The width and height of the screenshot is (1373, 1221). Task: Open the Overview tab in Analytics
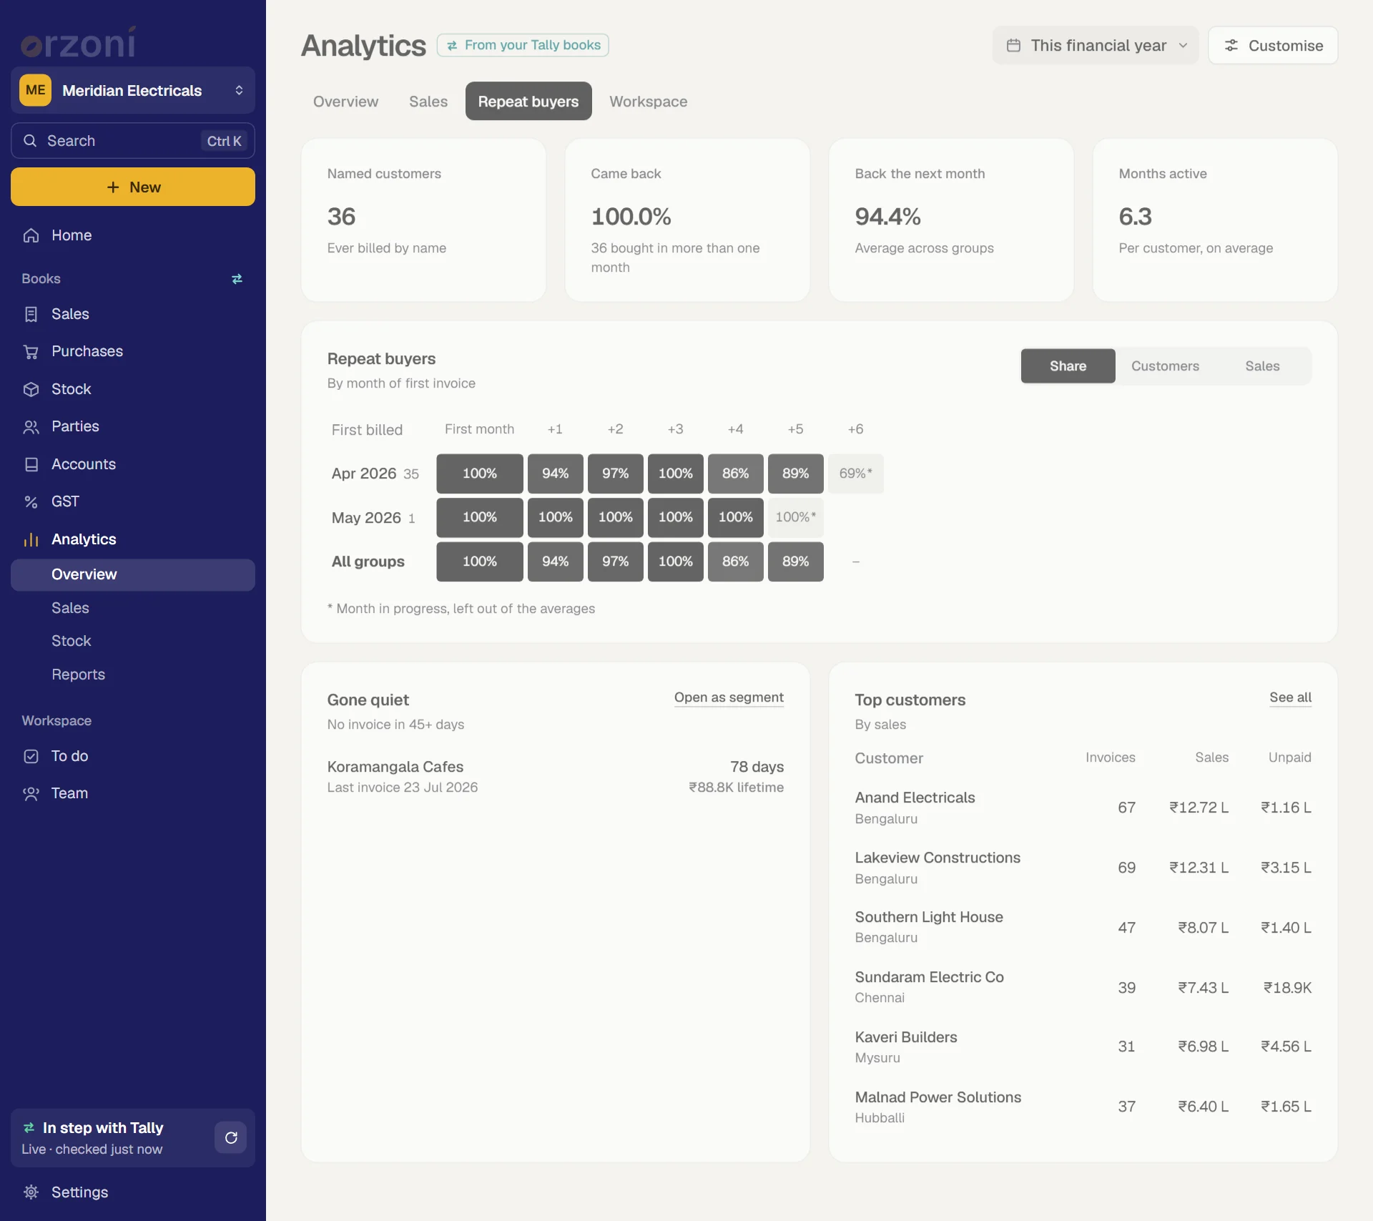point(345,102)
